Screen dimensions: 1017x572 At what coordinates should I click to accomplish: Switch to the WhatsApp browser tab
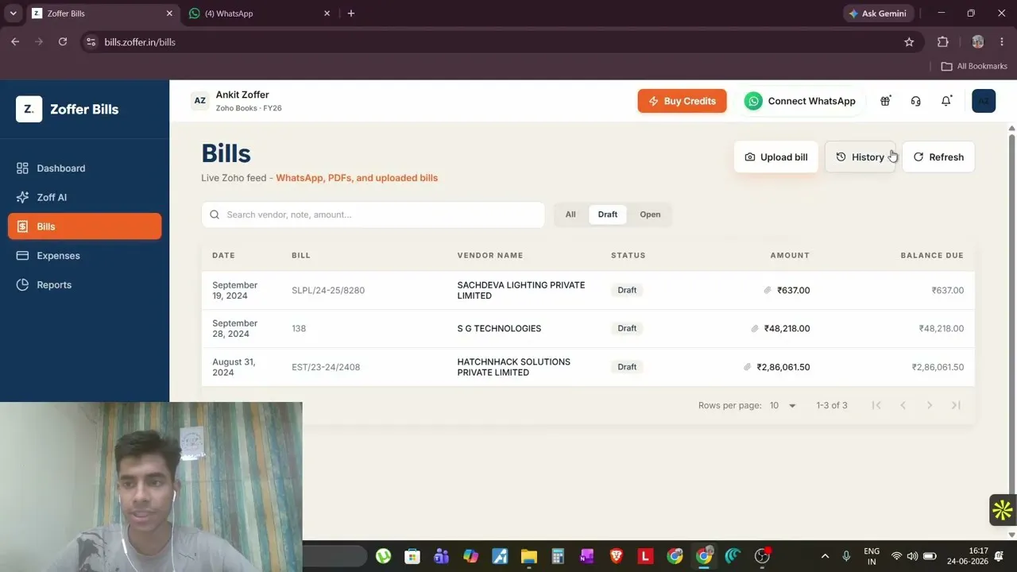click(x=259, y=14)
